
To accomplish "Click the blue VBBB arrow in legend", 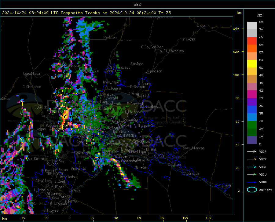I will click(x=252, y=182).
